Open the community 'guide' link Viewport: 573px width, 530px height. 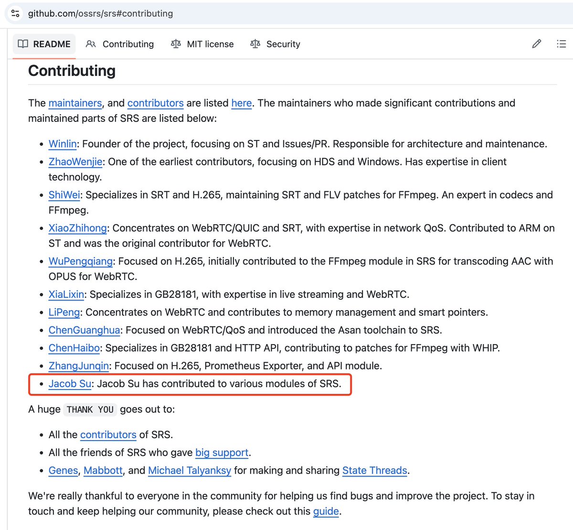(326, 511)
